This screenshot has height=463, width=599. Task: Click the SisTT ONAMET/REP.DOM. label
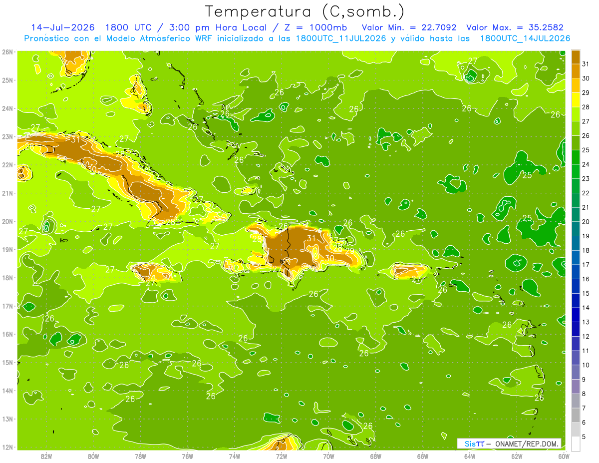(509, 444)
